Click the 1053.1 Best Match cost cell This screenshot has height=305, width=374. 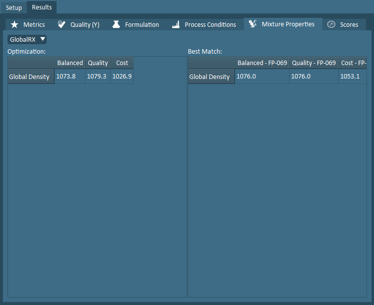(x=350, y=76)
